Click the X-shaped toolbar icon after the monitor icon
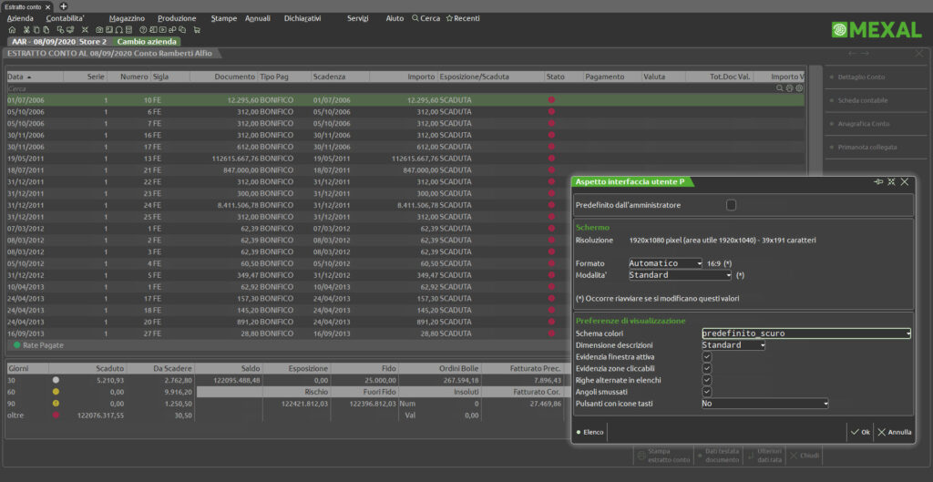Screen dimensions: 933x482 (x=85, y=30)
